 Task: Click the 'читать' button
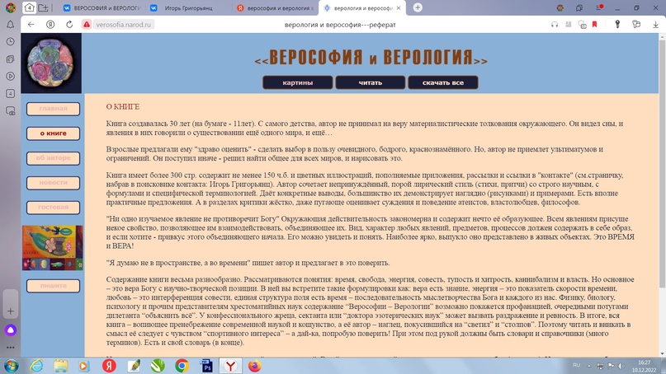click(x=371, y=82)
